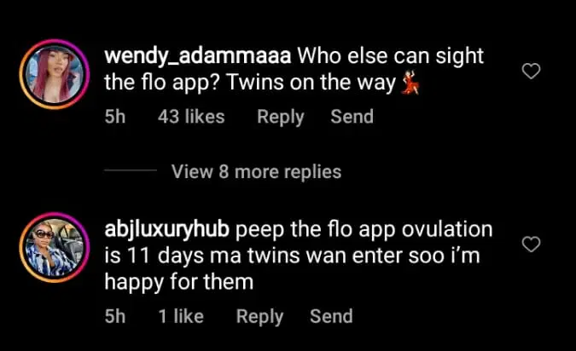Reply to wendy_adammaaa's comment

[x=281, y=118]
